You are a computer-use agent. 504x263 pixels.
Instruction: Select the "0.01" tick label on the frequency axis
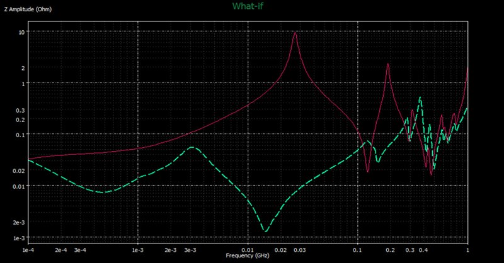(248, 250)
